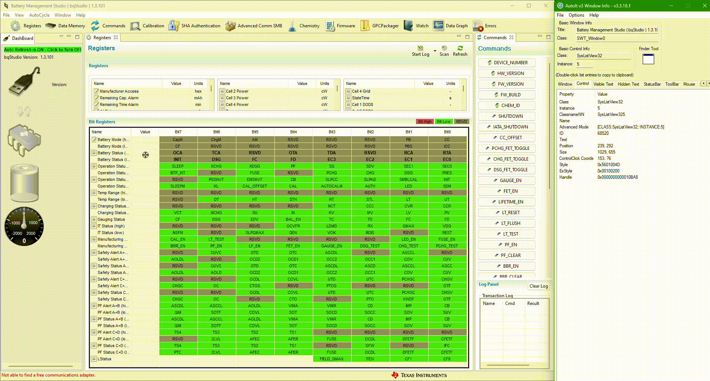
Task: Open the Watch tool icon
Action: tap(408, 26)
